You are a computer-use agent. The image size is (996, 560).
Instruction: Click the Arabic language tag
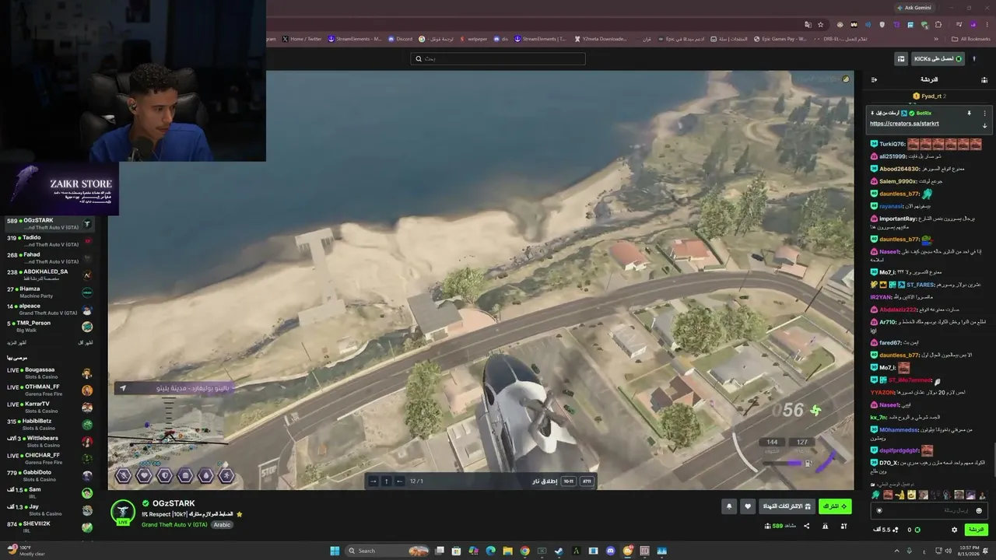222,525
